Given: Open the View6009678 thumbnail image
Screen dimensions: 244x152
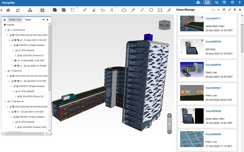Looking at the screenshot, I should point(192,70).
